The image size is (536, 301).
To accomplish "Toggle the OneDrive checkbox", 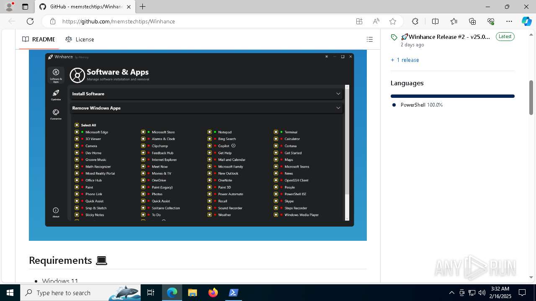I will tap(143, 180).
